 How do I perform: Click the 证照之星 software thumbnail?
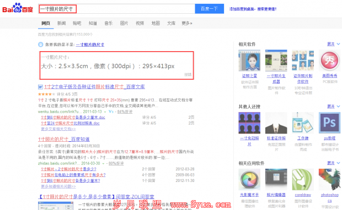pos(249,60)
